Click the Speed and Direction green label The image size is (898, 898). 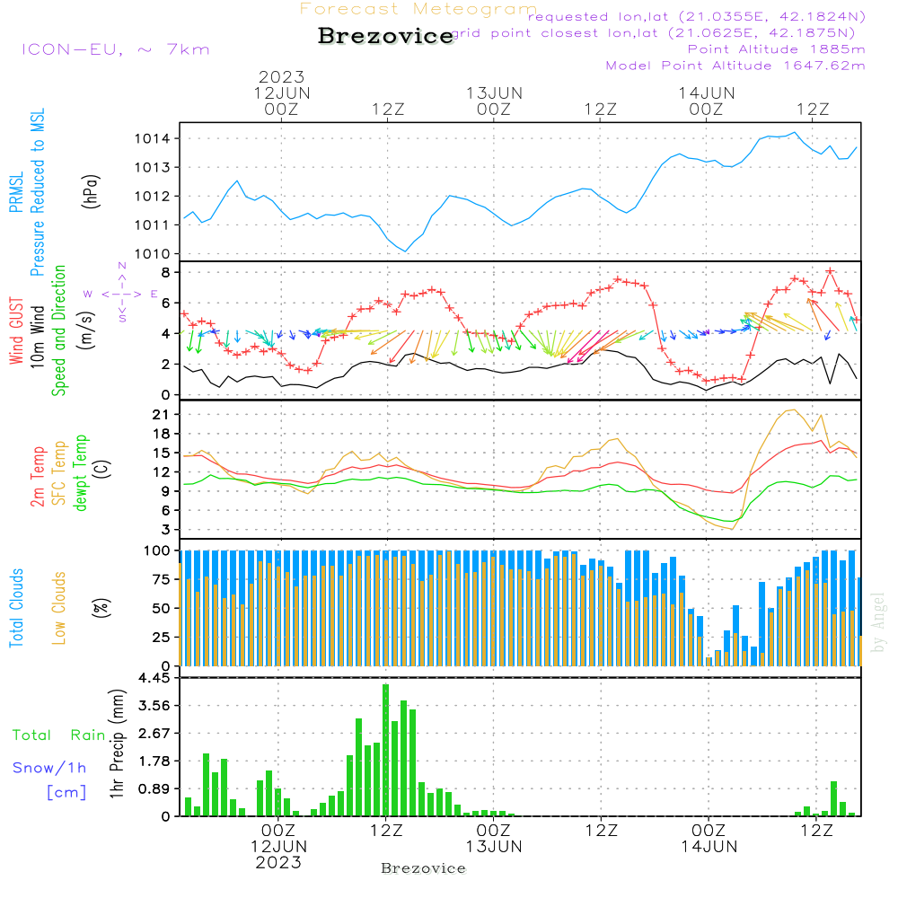click(58, 330)
